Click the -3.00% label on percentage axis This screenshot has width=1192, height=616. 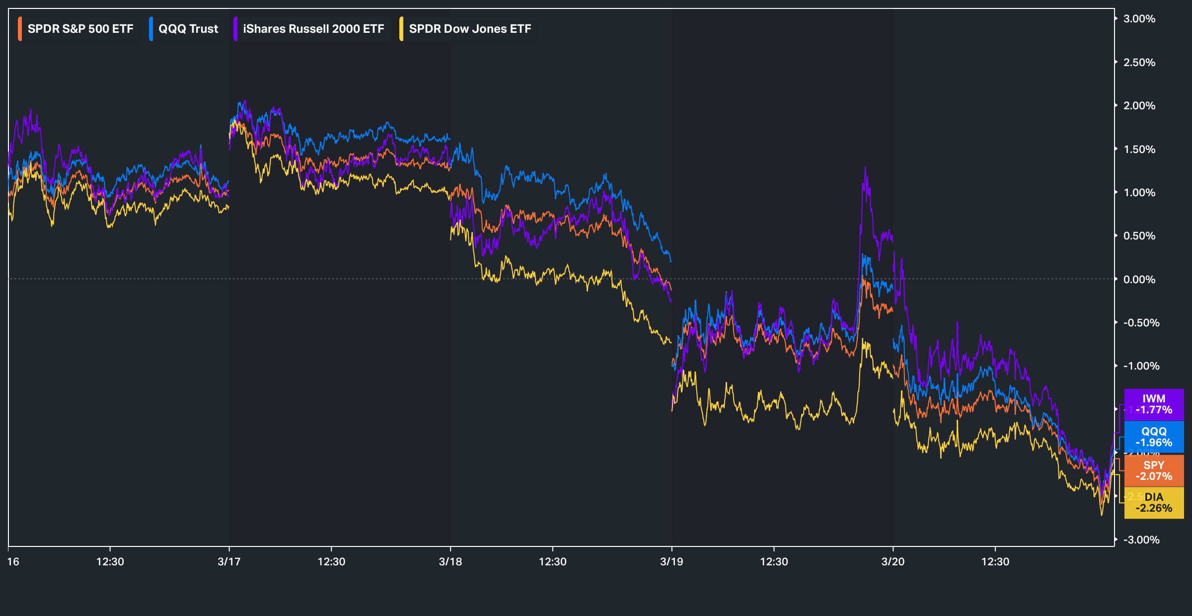(1141, 540)
